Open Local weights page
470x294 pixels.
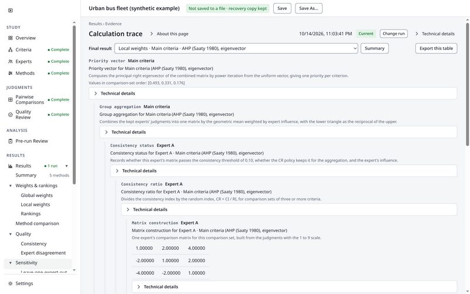pyautogui.click(x=35, y=205)
